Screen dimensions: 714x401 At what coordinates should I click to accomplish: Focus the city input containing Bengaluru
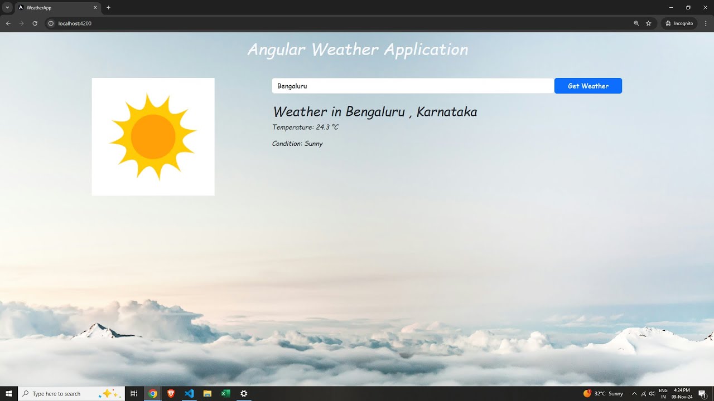[x=413, y=86]
